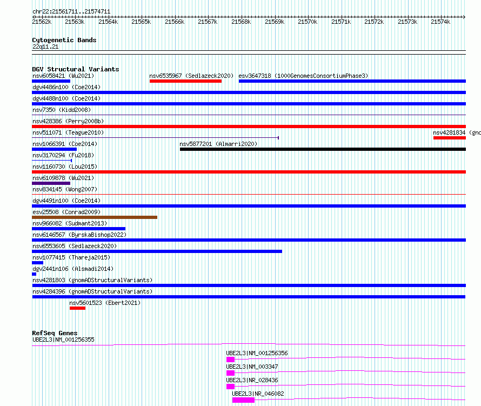Image resolution: width=481 pixels, height=406 pixels.
Task: Select nsv5877201 (Almarri2020) label
Action: pyautogui.click(x=218, y=144)
